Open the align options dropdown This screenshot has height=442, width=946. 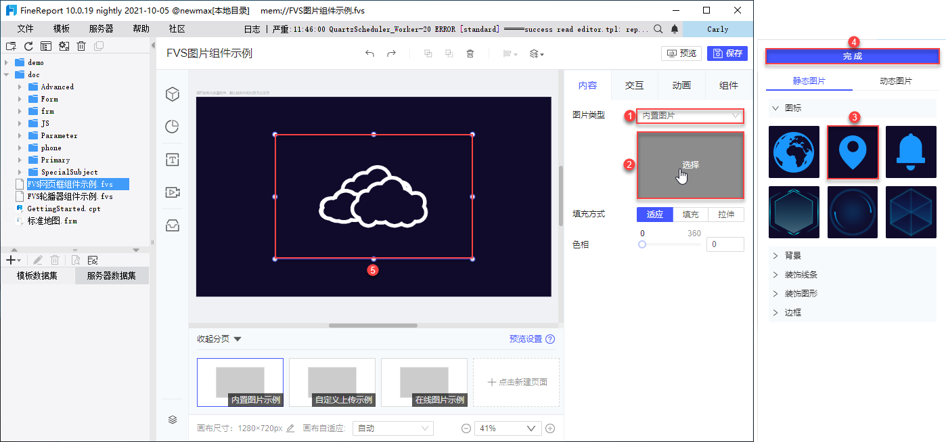point(510,53)
